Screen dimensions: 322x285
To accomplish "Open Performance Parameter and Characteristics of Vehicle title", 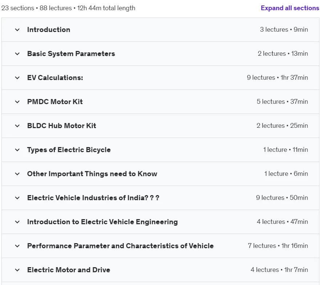I will point(120,246).
